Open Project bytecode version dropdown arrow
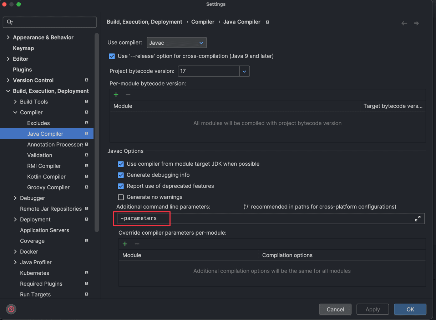This screenshot has width=436, height=320. pos(244,71)
